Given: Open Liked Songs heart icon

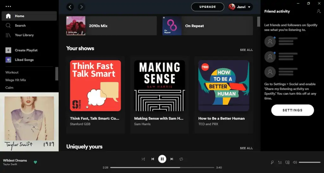Looking at the screenshot, I should [x=8, y=60].
